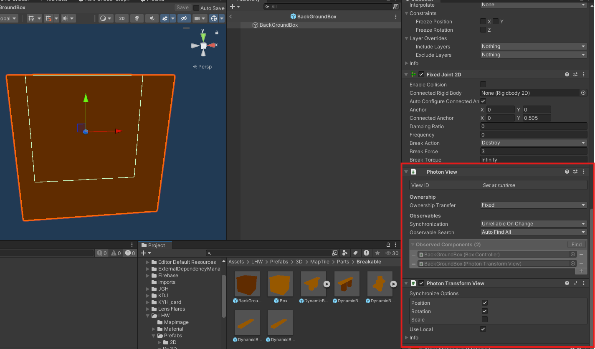
Task: Click MapTile in the asset breadcrumb
Action: coord(319,262)
